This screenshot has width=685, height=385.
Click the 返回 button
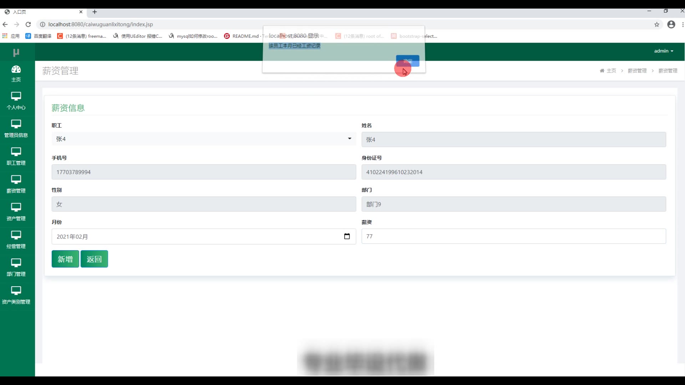pos(94,259)
